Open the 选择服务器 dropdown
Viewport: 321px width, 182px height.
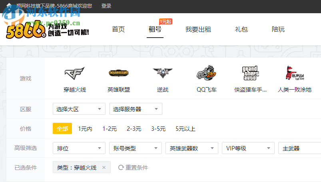click(136, 109)
